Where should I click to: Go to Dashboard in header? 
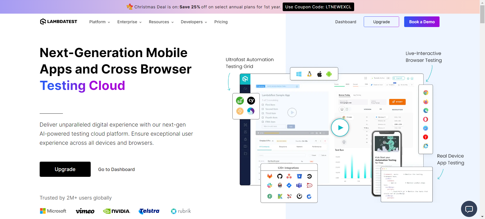click(x=346, y=22)
